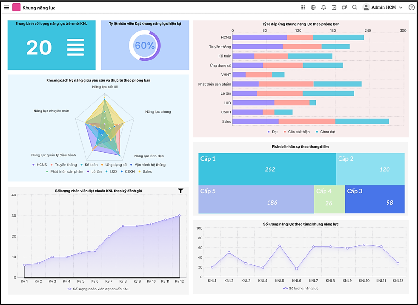This screenshot has height=305, width=418.
Task: Click the pink app logo square
Action: 16,7
